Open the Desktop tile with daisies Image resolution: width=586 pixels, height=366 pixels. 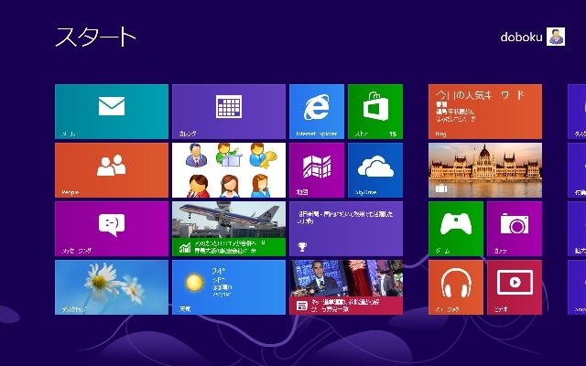pyautogui.click(x=112, y=287)
